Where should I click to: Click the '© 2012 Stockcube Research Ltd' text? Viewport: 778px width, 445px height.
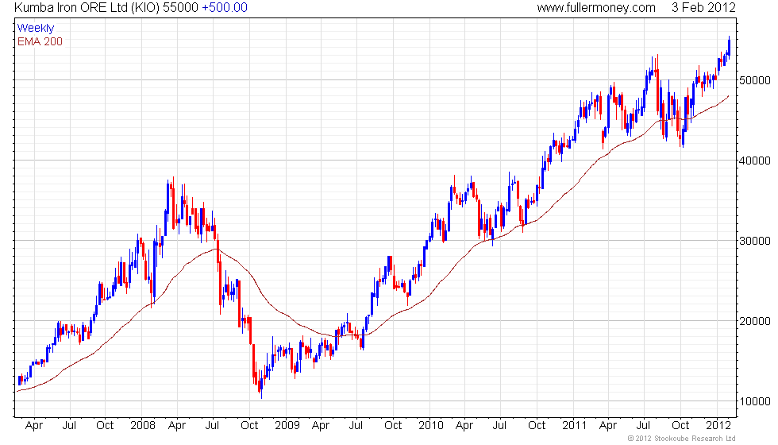click(x=681, y=439)
